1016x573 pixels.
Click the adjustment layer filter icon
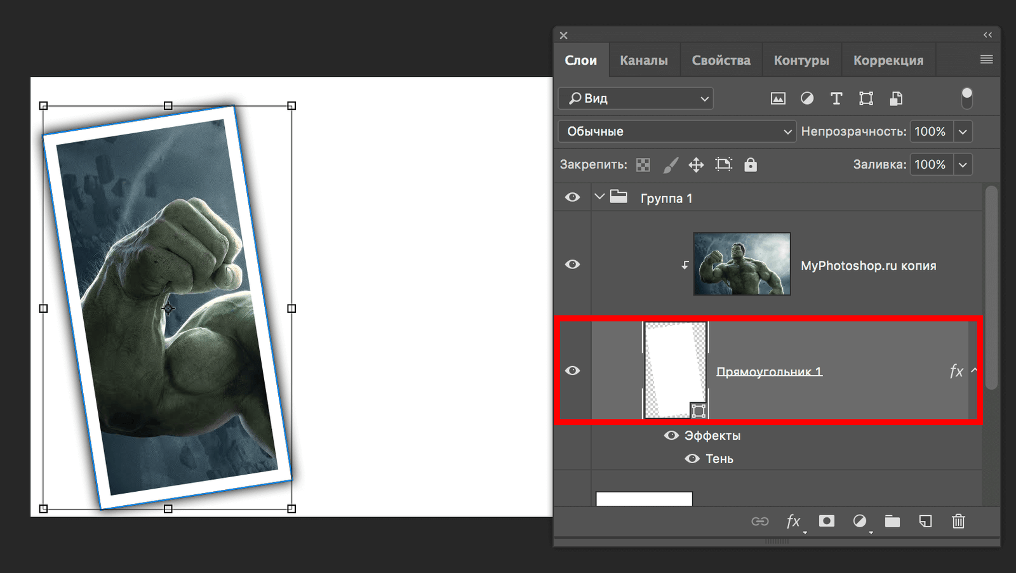[x=807, y=98]
